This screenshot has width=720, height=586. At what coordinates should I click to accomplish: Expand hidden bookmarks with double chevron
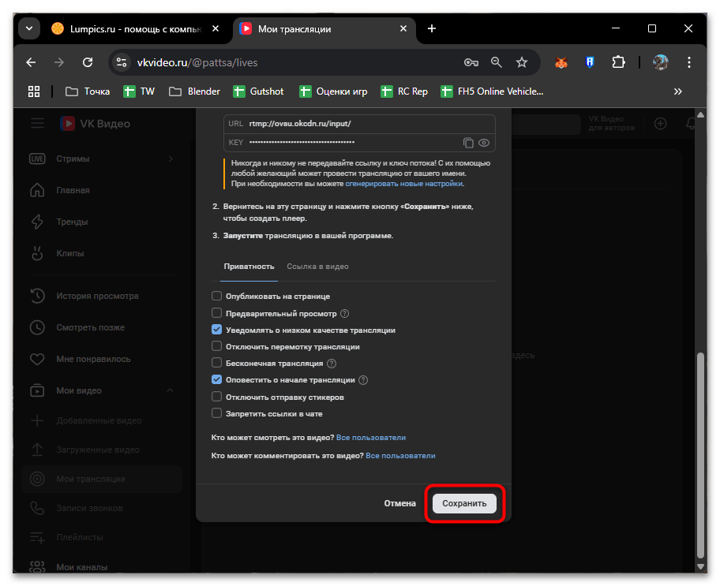click(x=677, y=91)
